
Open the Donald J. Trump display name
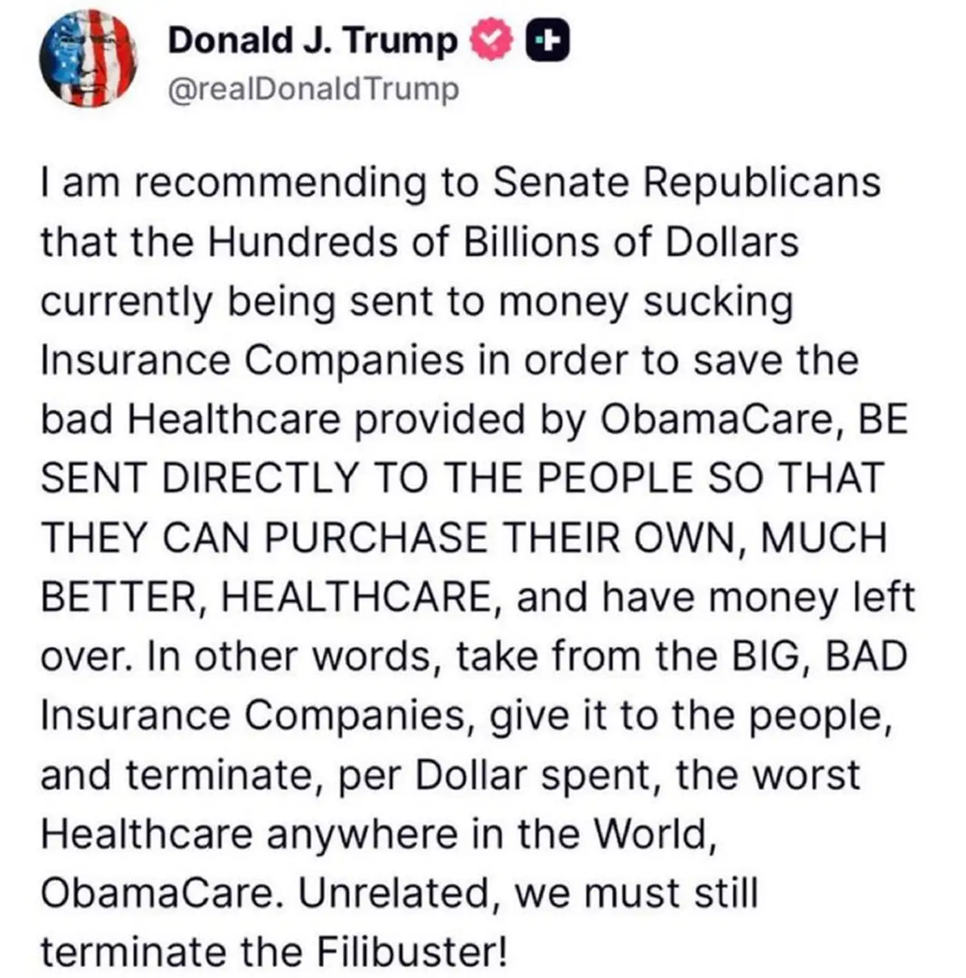pos(312,41)
